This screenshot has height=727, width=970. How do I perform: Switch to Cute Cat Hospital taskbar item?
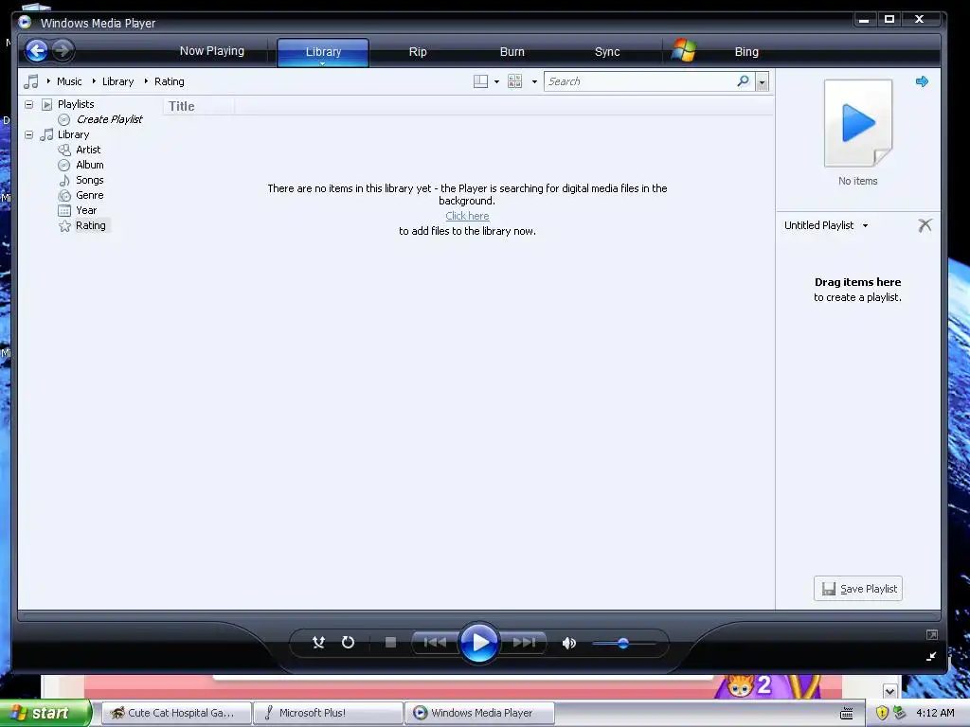[x=176, y=713]
